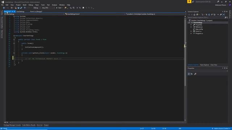Select Program.cs in Solution Explorer
This screenshot has height=130, width=232.
(x=199, y=34)
